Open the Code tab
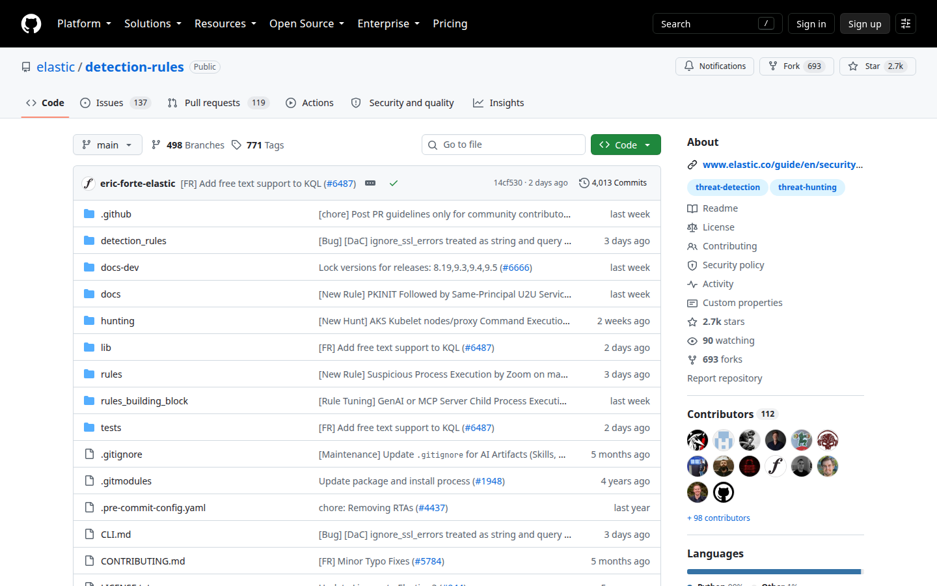This screenshot has width=937, height=586. point(45,103)
